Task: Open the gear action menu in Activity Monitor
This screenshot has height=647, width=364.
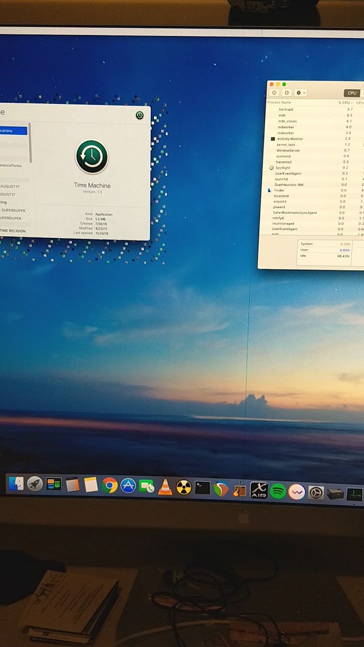Action: click(x=300, y=93)
